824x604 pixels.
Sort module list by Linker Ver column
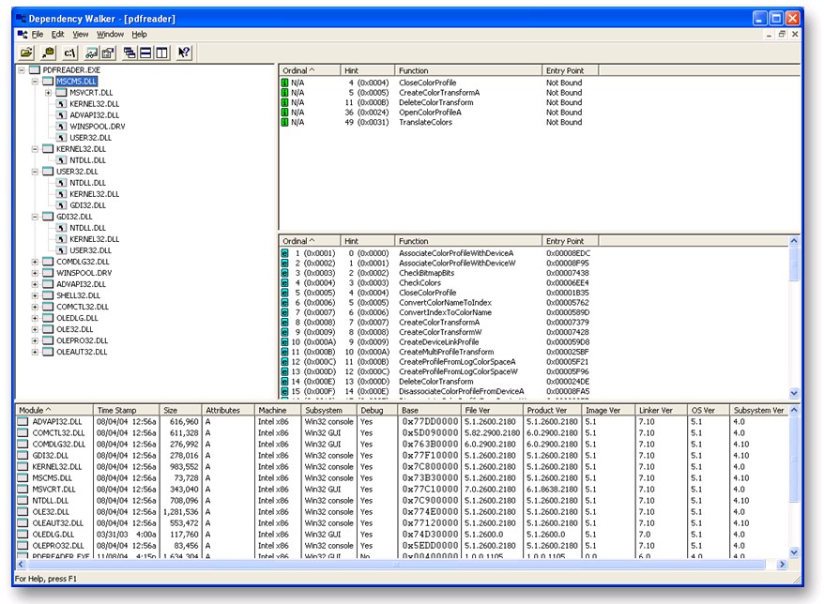tap(661, 410)
